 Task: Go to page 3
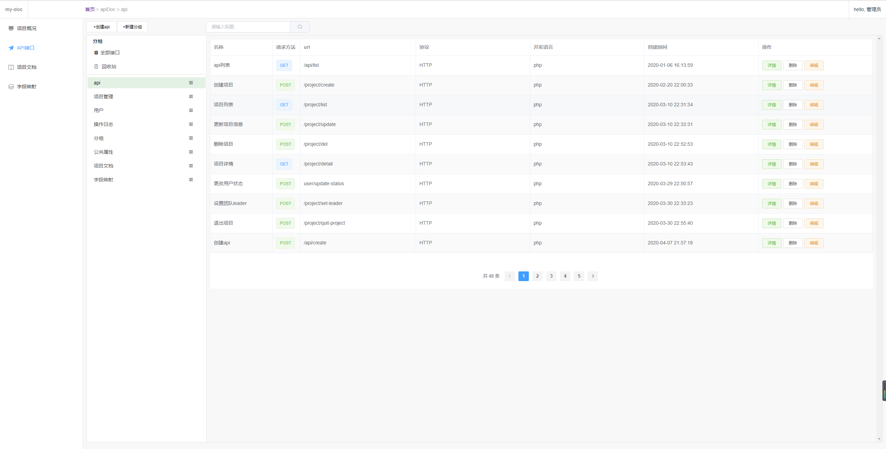tap(551, 276)
